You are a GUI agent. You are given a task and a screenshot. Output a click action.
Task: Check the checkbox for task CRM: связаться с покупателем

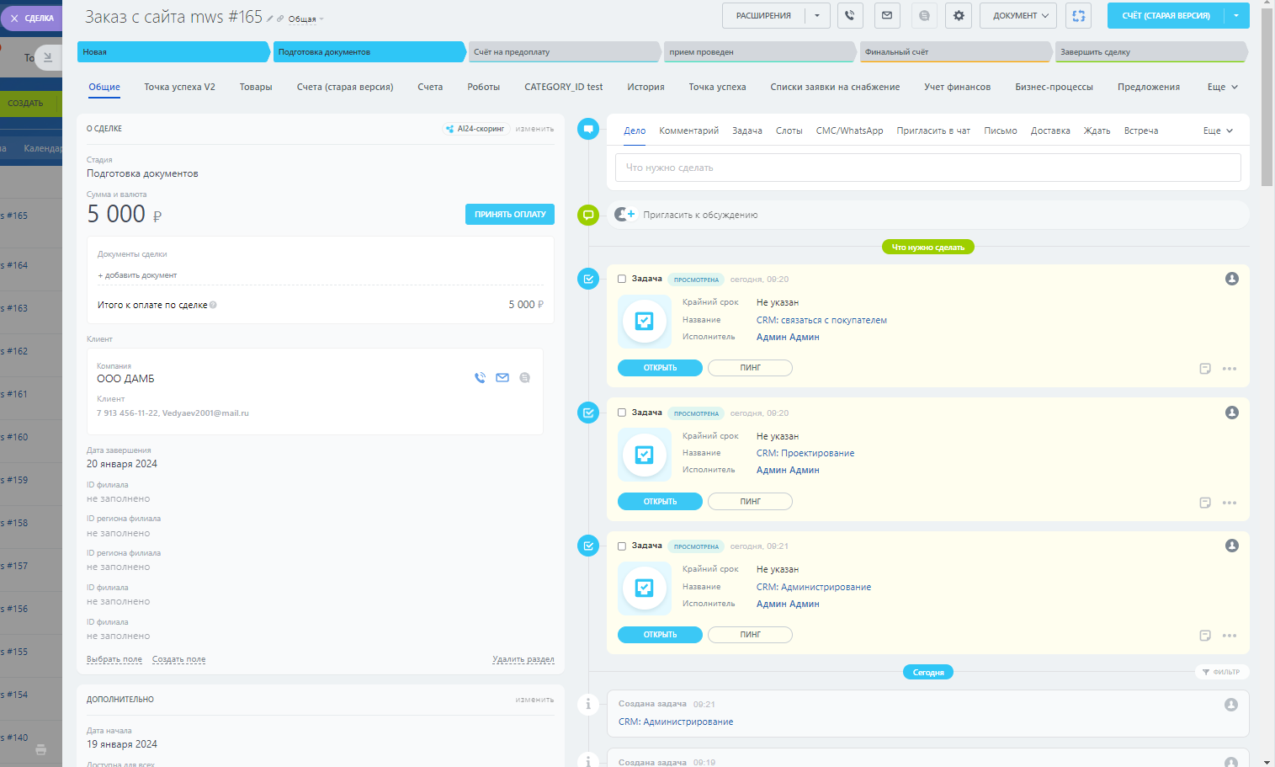click(622, 279)
